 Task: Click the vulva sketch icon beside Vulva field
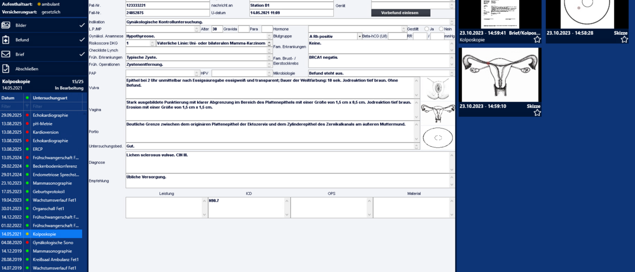click(x=439, y=88)
